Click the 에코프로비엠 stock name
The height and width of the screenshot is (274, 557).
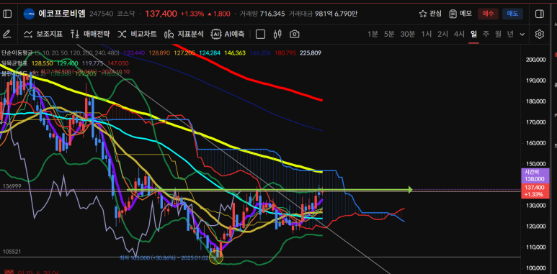62,14
